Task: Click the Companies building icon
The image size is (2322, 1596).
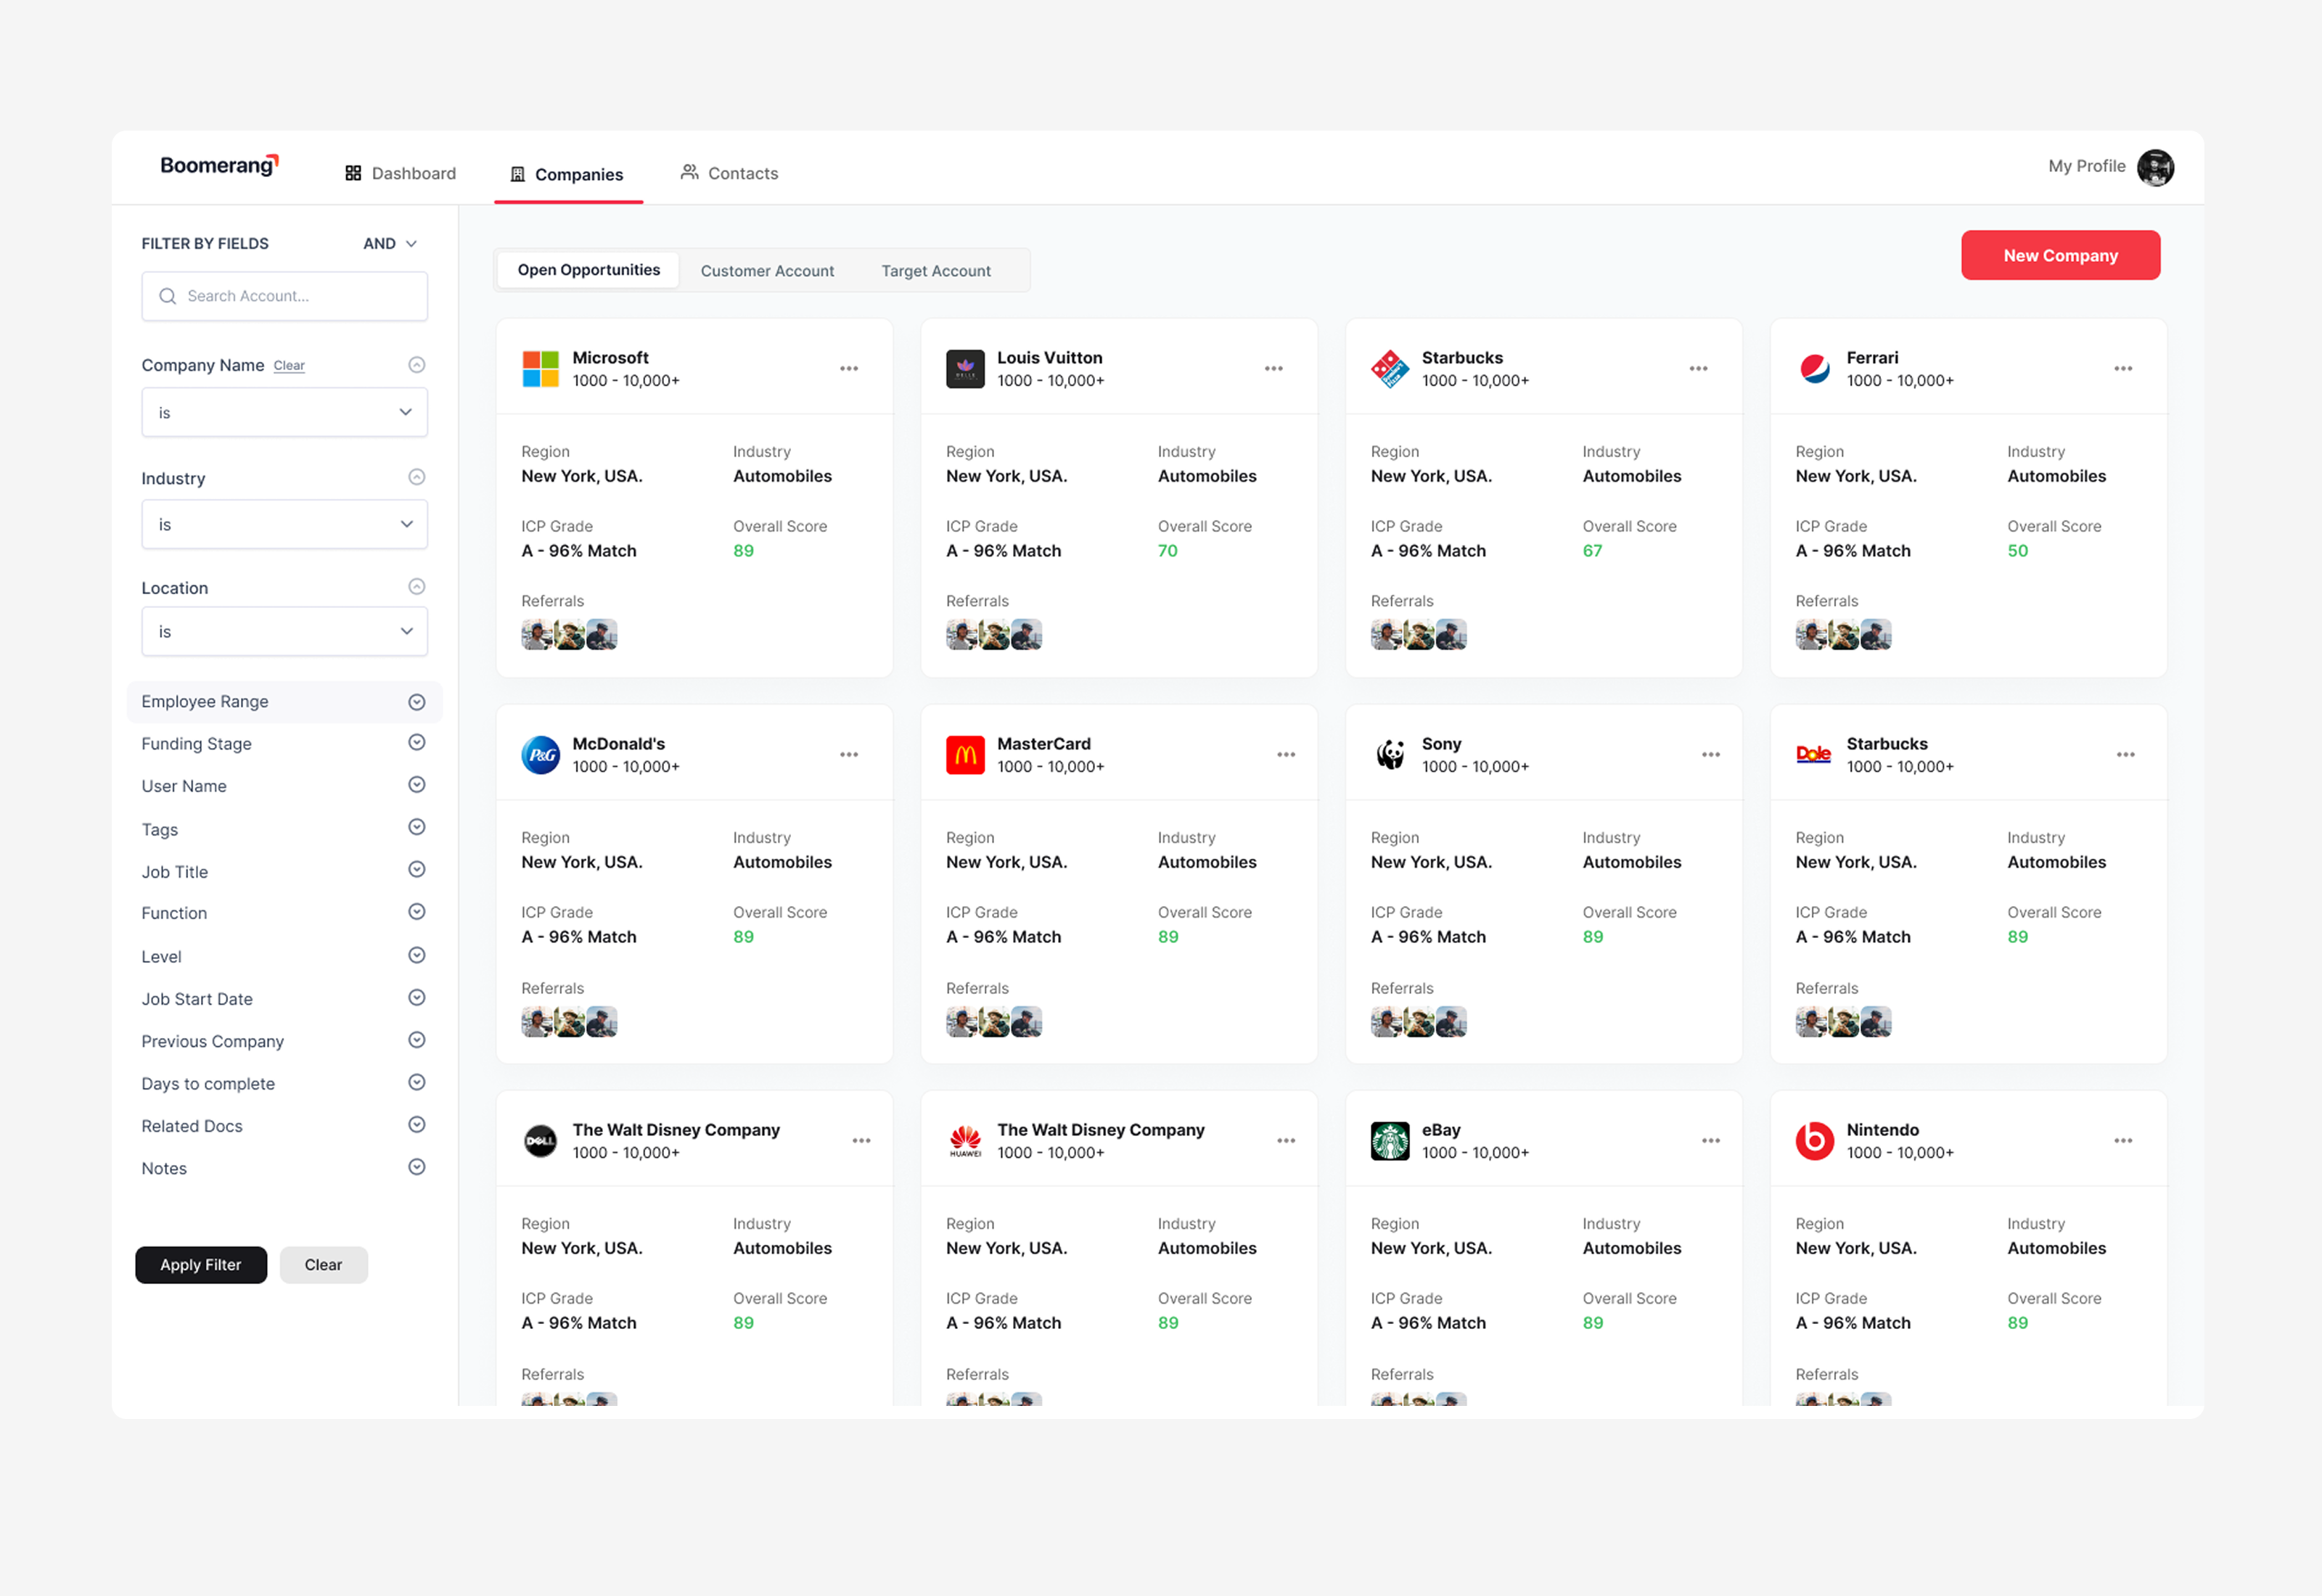Action: (517, 174)
